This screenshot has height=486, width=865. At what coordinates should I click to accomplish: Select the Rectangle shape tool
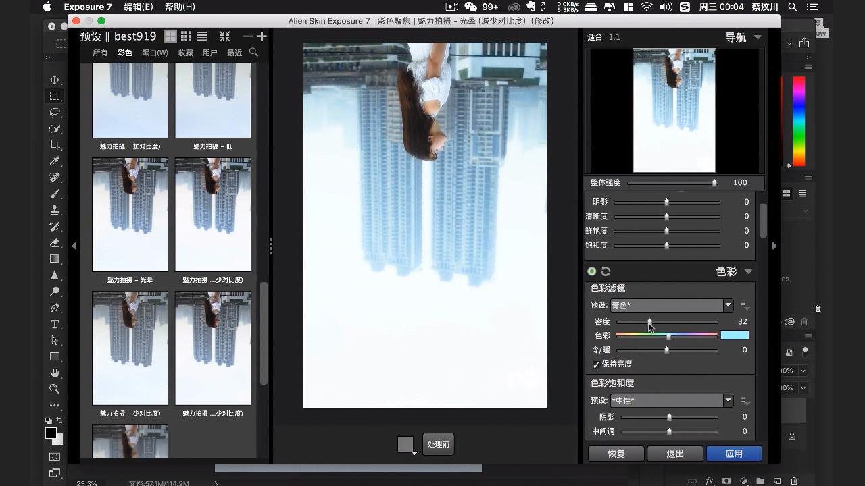[x=55, y=356]
